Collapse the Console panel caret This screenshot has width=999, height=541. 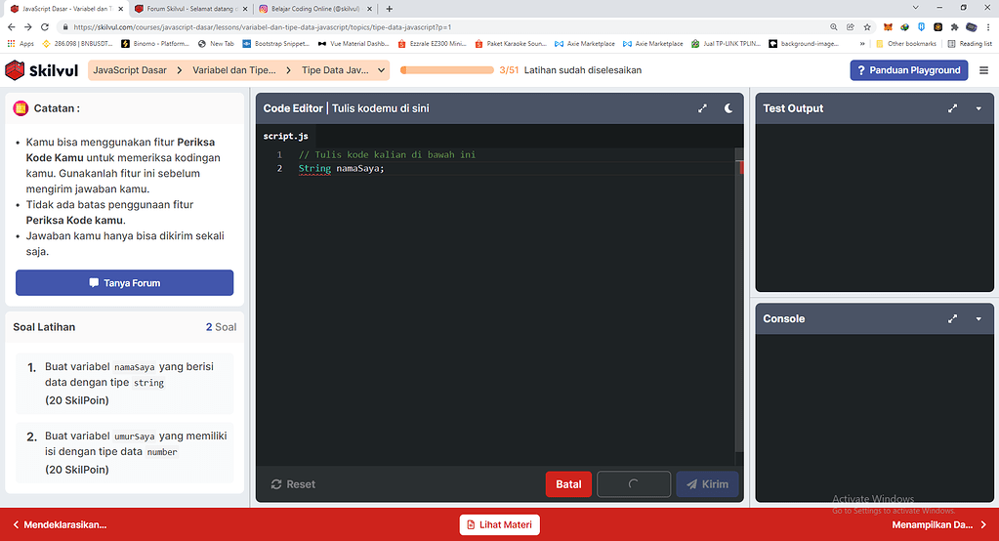(x=978, y=319)
